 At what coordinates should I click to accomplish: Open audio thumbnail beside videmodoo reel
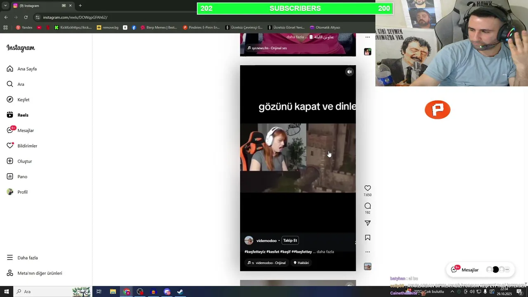coord(368,266)
